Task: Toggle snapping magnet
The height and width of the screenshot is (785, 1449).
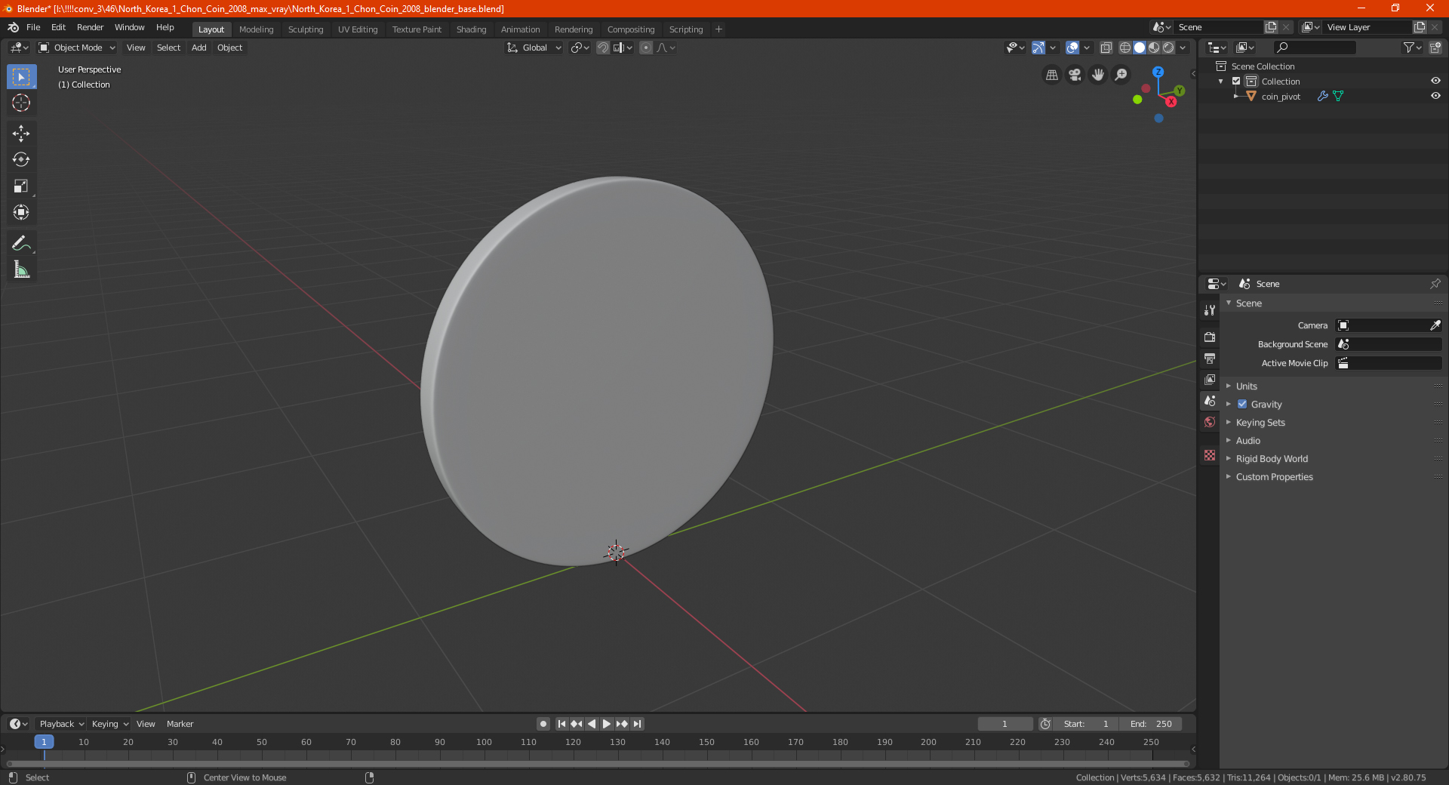Action: pyautogui.click(x=603, y=48)
